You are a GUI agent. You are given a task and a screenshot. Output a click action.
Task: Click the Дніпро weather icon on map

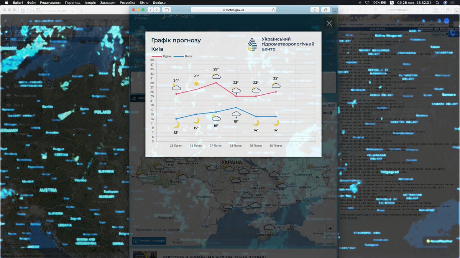point(274,174)
